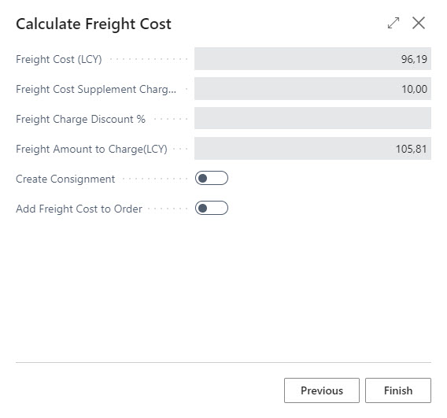Click the empty Freight Charge Discount % field
Screen dimensions: 447x418
[312, 118]
